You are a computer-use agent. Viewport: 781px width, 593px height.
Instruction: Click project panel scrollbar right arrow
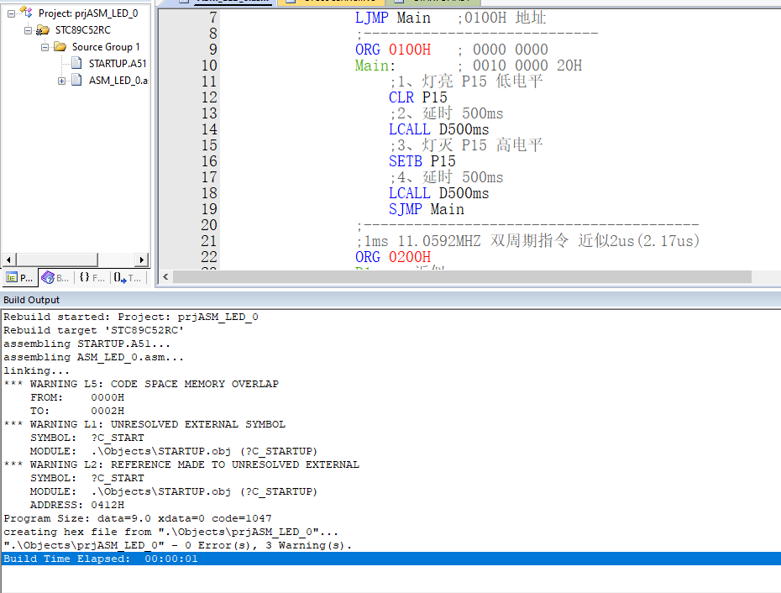[142, 260]
